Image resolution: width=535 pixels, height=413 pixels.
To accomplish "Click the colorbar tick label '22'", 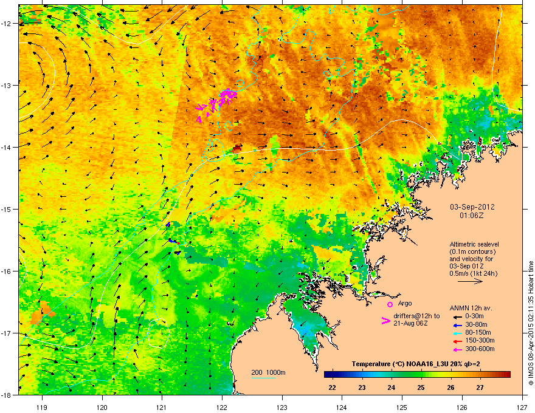I will tap(332, 387).
